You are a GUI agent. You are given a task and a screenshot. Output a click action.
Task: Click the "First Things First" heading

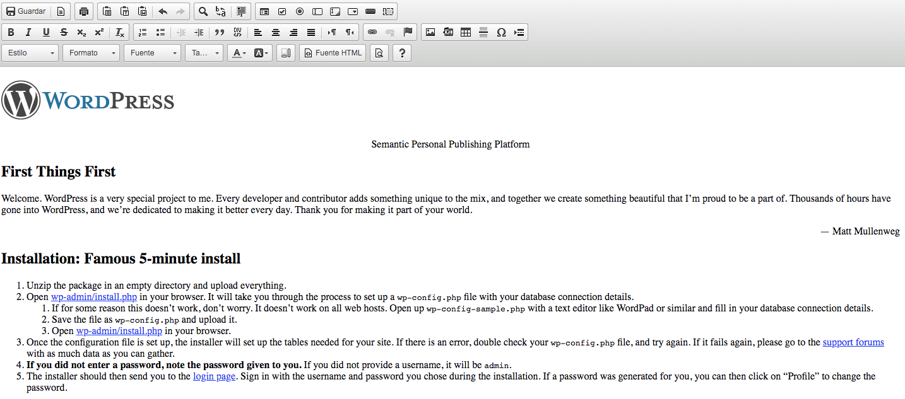click(x=59, y=171)
